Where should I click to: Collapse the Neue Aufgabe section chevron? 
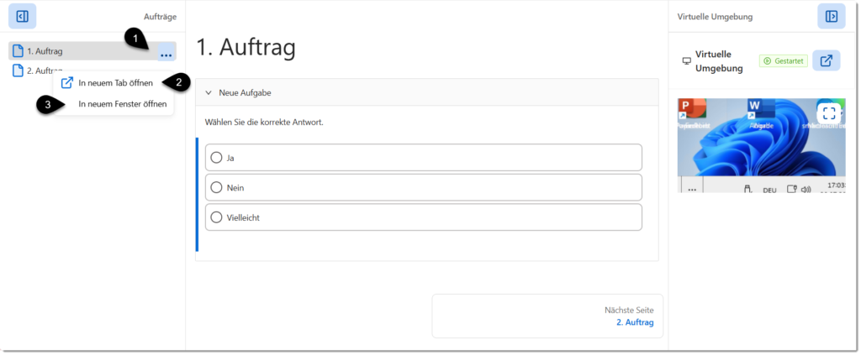[x=209, y=93]
